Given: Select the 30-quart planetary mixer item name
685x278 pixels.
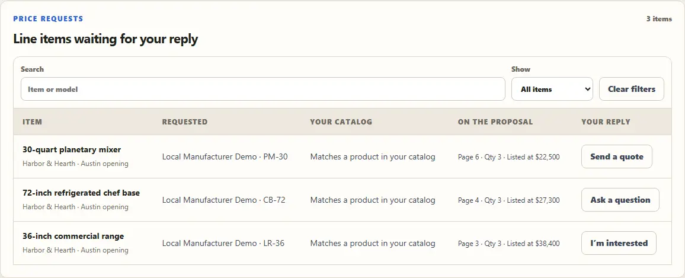Looking at the screenshot, I should tap(72, 149).
